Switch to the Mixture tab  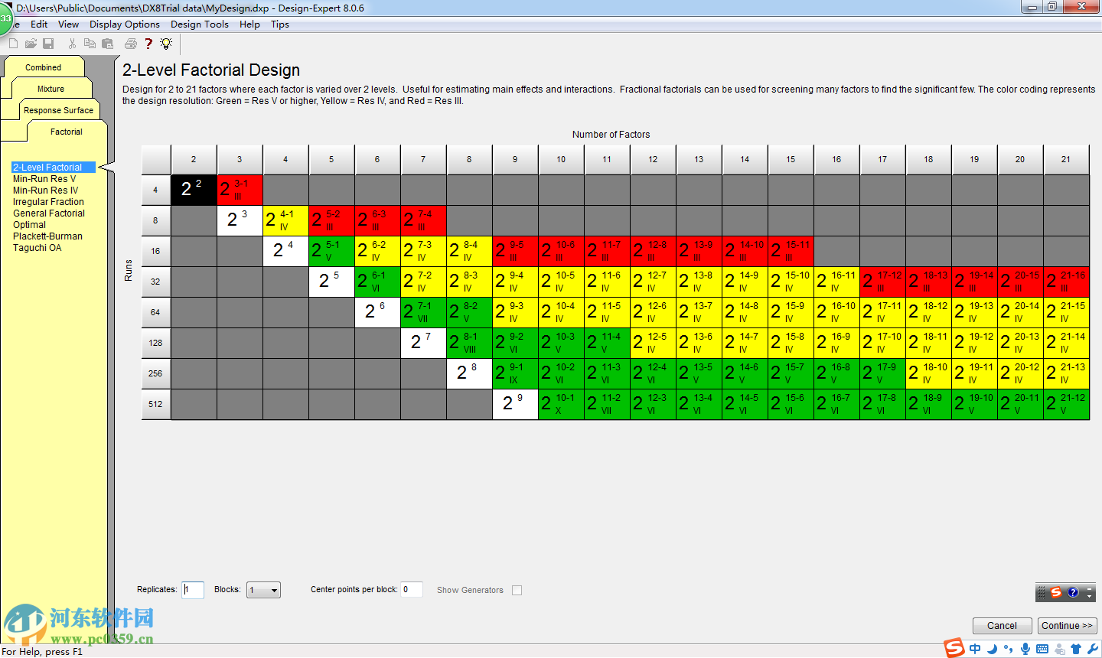click(x=51, y=89)
